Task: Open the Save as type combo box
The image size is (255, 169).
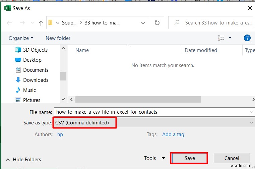Action: pos(154,123)
